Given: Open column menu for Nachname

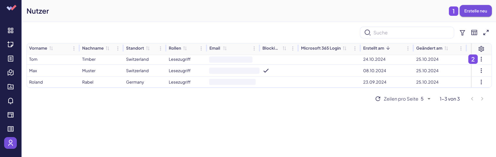Looking at the screenshot, I should 118,48.
